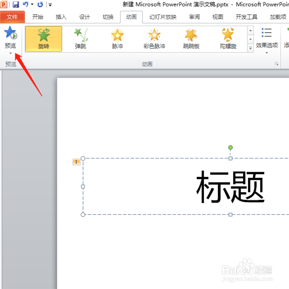Switch to the 加载项 tab
289x289 pixels.
tap(278, 17)
